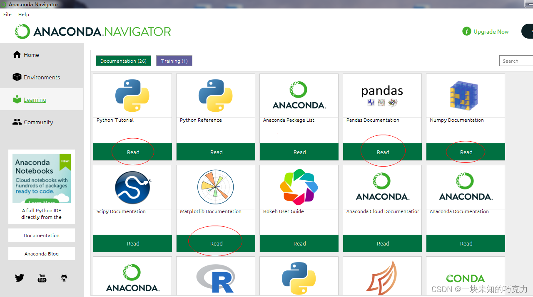
Task: Click the R language logo thumbnail
Action: 216,279
